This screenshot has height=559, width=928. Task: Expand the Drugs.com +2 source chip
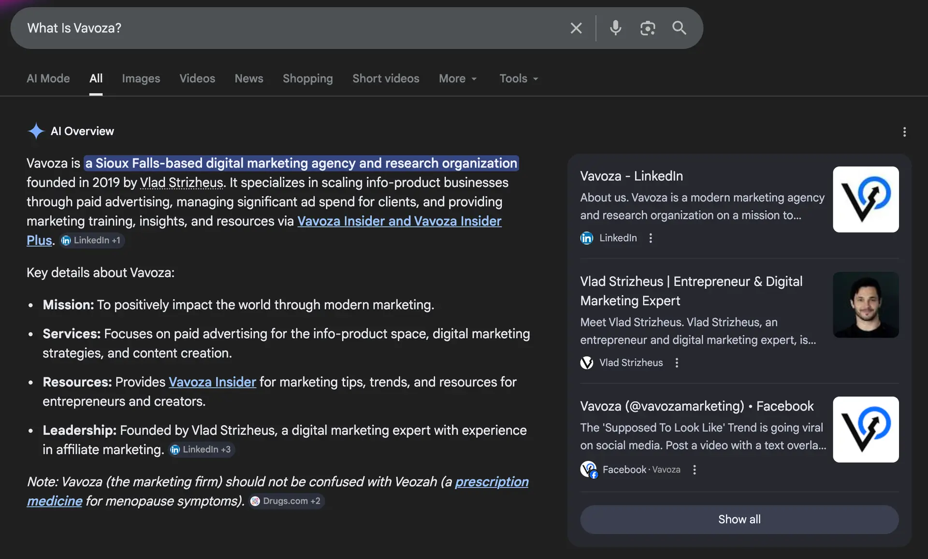(286, 501)
